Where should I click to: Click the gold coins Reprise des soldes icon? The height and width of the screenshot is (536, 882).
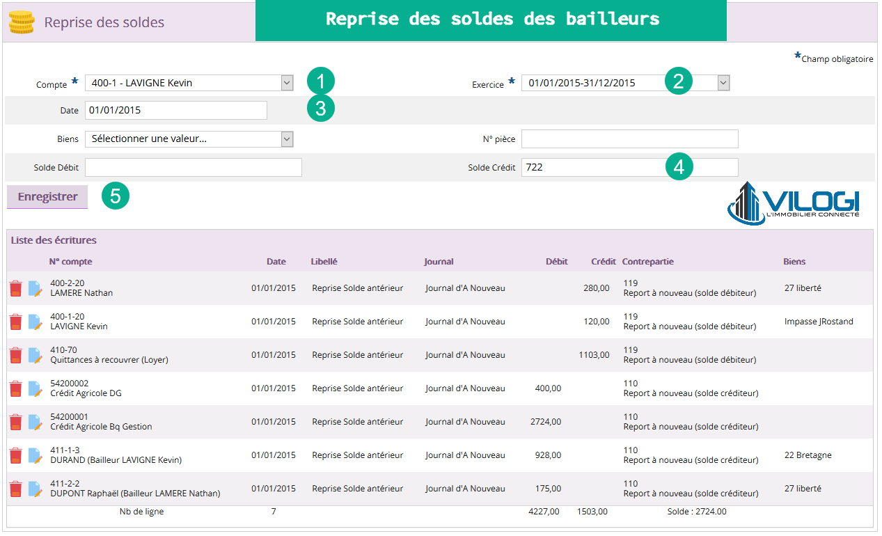[22, 22]
